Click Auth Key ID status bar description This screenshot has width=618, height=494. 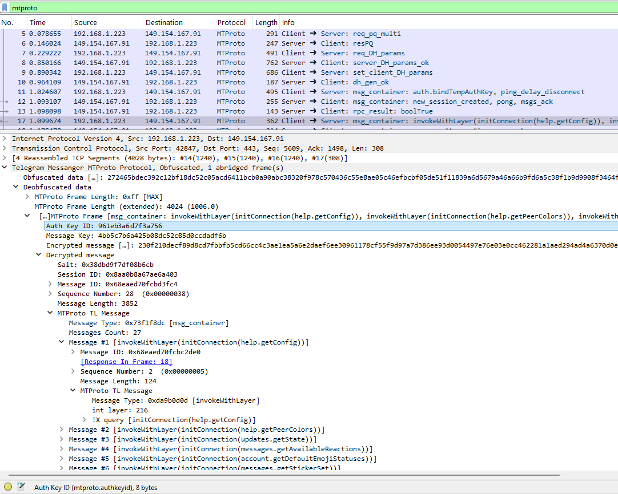95,487
